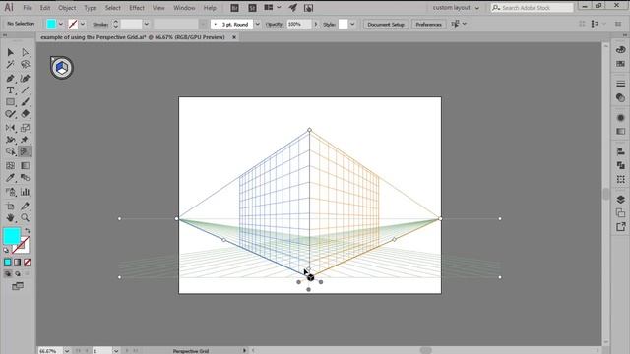The height and width of the screenshot is (354, 630).
Task: Swap fill and stroke arrows
Action: click(x=27, y=231)
